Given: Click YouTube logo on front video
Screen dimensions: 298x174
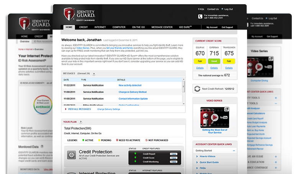Looking at the screenshot, I should 224,117.
